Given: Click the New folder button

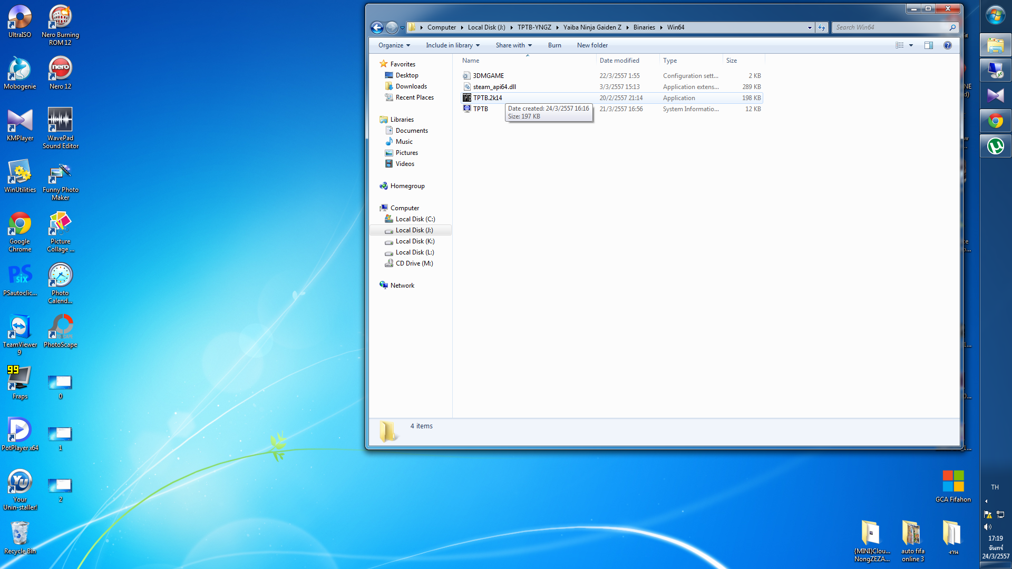Looking at the screenshot, I should pyautogui.click(x=592, y=45).
